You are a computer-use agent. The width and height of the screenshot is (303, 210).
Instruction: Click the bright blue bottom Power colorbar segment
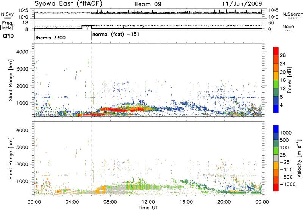click(276, 109)
